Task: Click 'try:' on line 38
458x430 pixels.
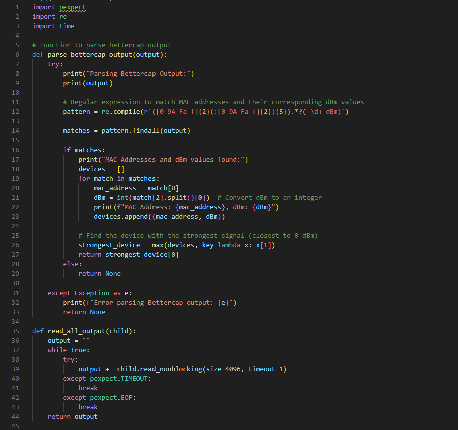Action: (70, 360)
